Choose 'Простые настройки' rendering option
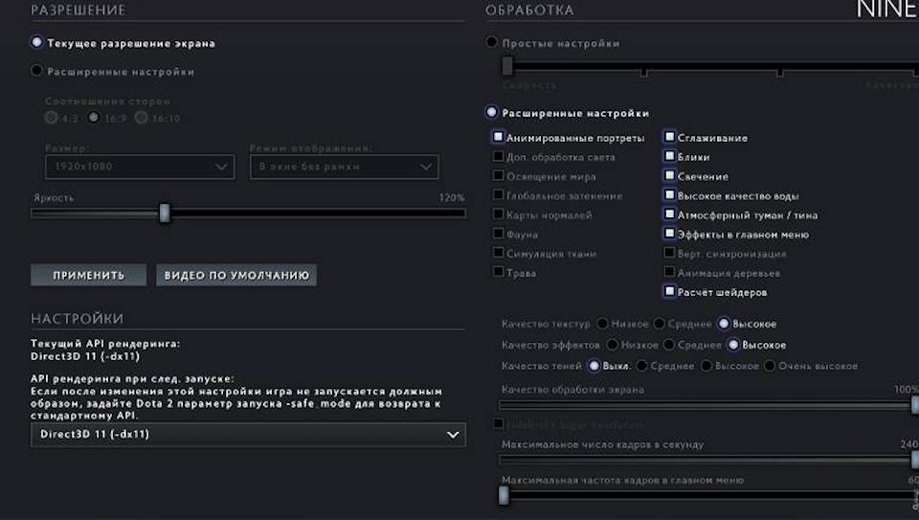Viewport: 919px width, 520px height. coord(492,43)
